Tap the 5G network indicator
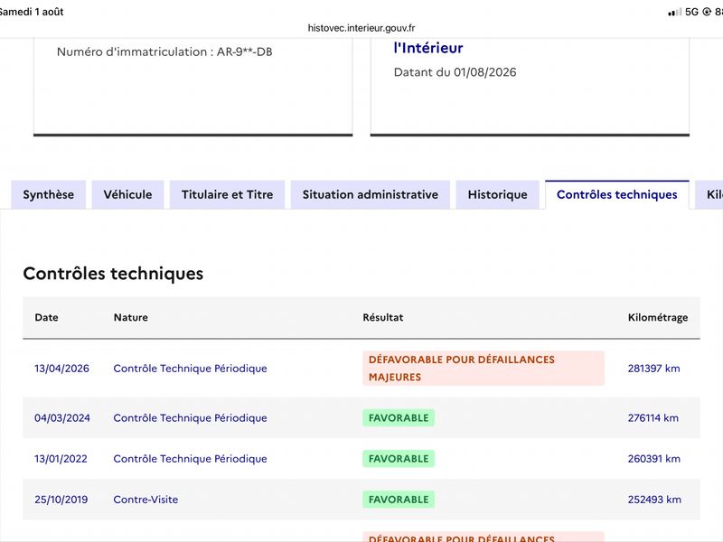The height and width of the screenshot is (542, 723). pos(691,12)
